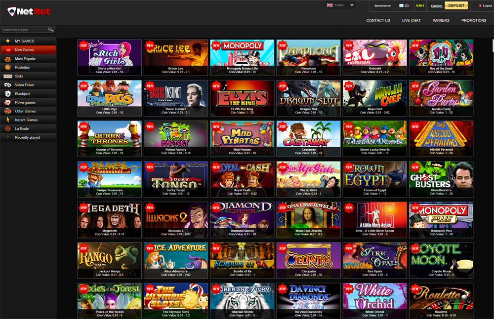Launch the Garden Party game

441,98
